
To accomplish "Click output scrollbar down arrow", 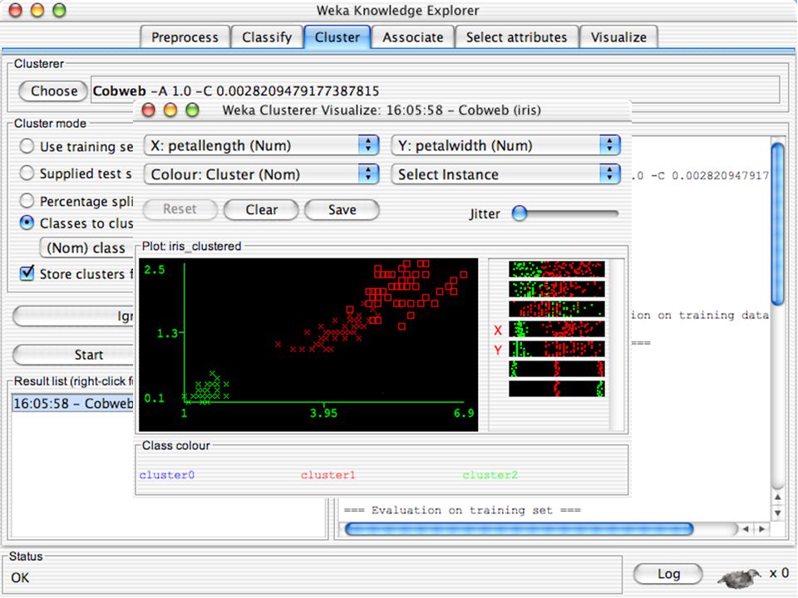I will pos(778,513).
